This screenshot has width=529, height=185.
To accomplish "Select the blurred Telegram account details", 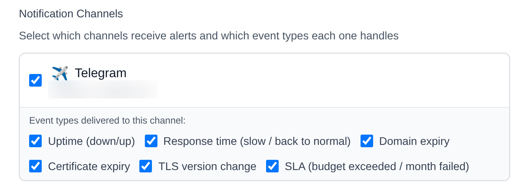I will coord(103,89).
